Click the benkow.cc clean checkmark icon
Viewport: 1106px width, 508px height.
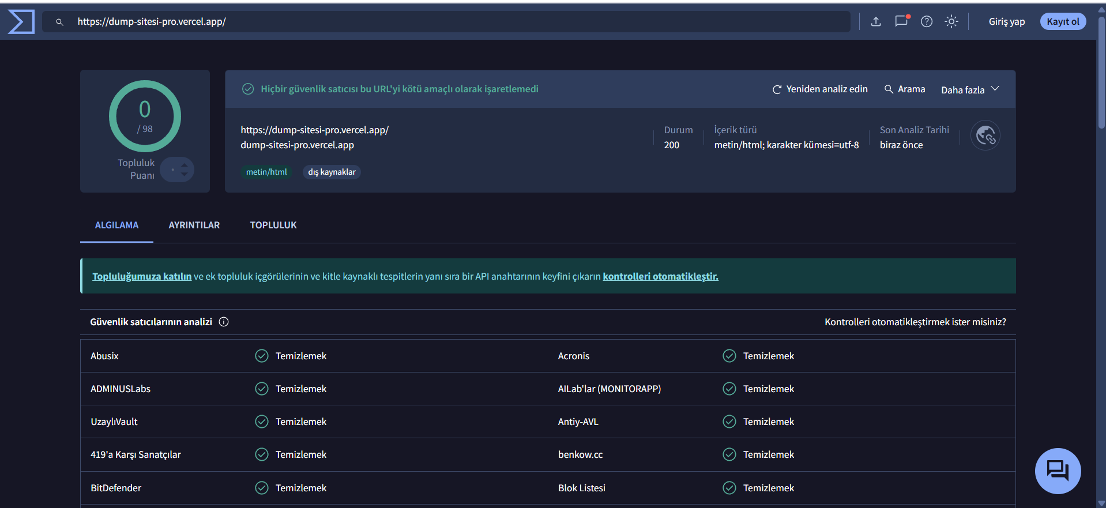tap(729, 454)
